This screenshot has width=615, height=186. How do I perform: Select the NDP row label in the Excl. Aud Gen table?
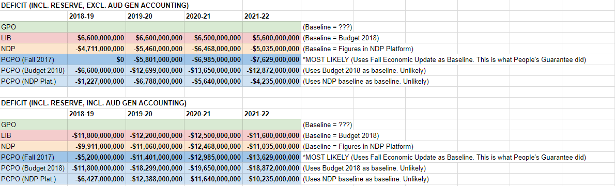click(x=34, y=49)
